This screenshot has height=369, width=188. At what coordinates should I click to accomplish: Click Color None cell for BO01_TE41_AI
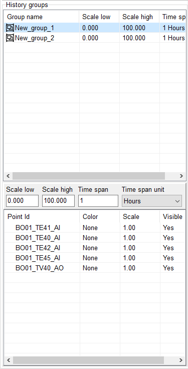(x=90, y=228)
